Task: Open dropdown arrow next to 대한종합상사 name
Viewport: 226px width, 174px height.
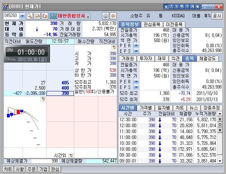Action: pos(88,17)
